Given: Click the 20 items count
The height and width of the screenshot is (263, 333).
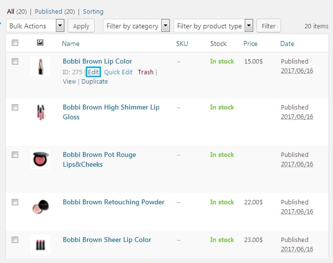Looking at the screenshot, I should click(316, 26).
